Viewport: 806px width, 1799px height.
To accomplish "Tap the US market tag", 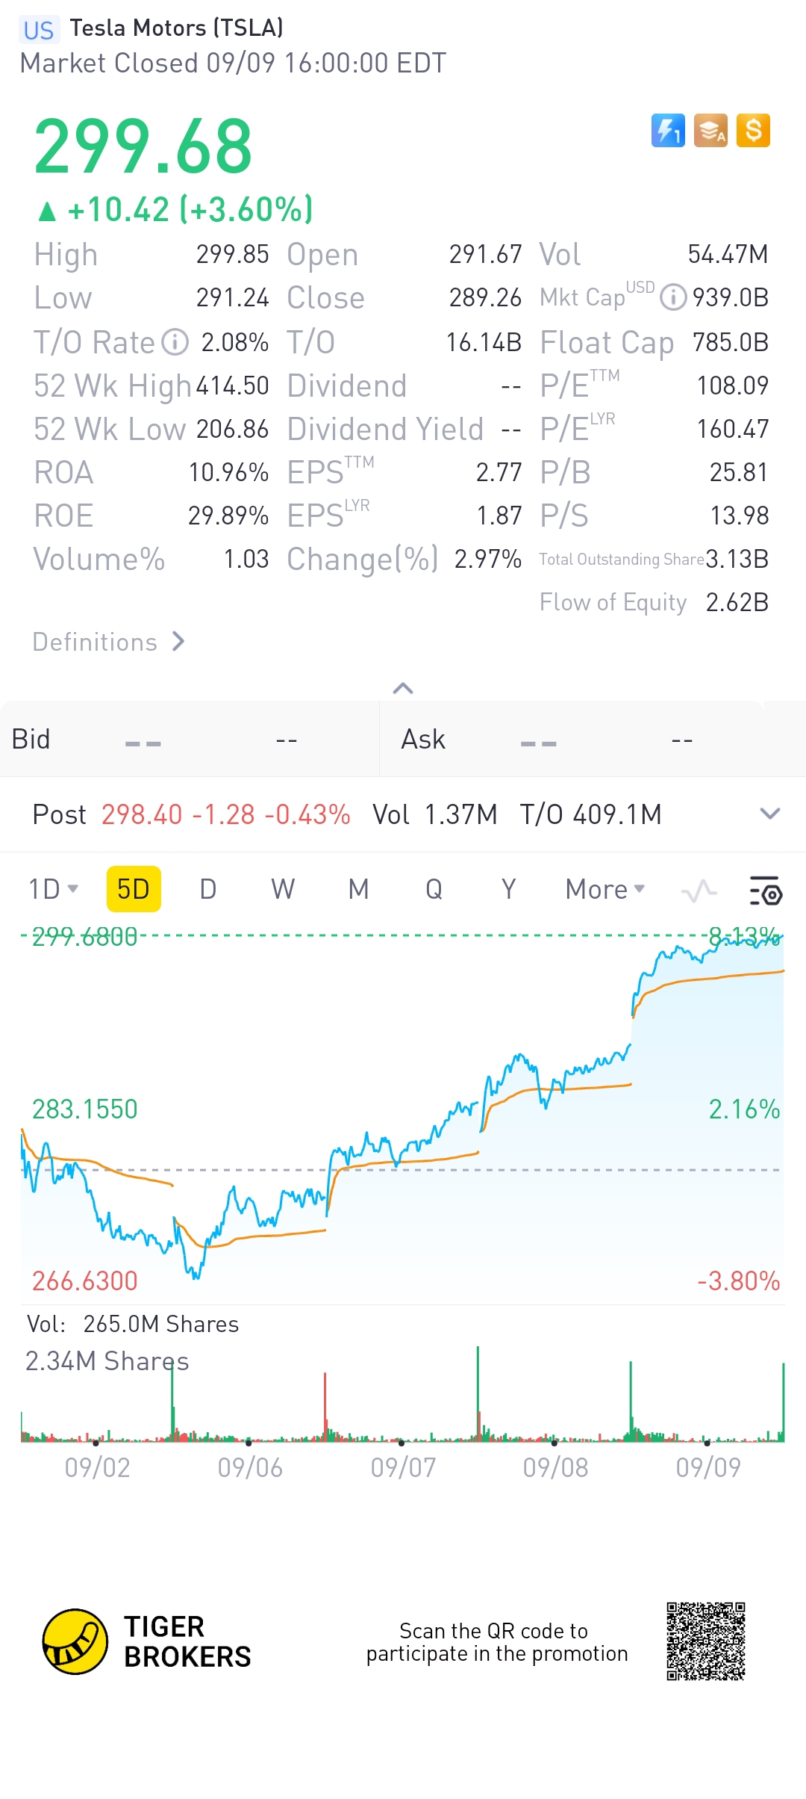I will coord(38,30).
